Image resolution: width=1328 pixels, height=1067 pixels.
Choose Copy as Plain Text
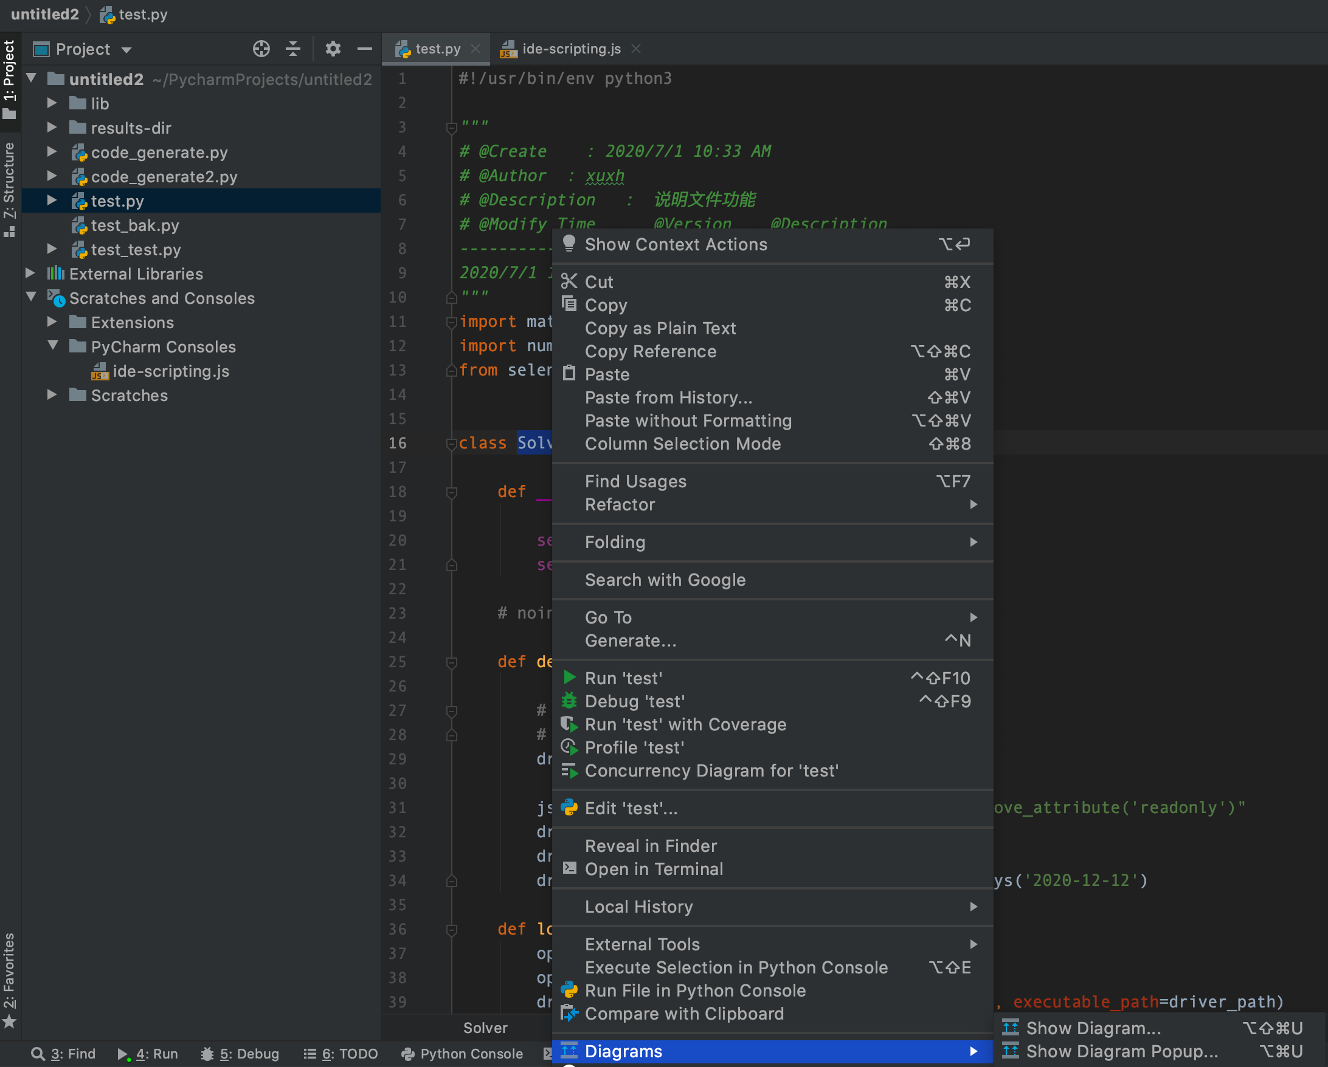coord(772,328)
